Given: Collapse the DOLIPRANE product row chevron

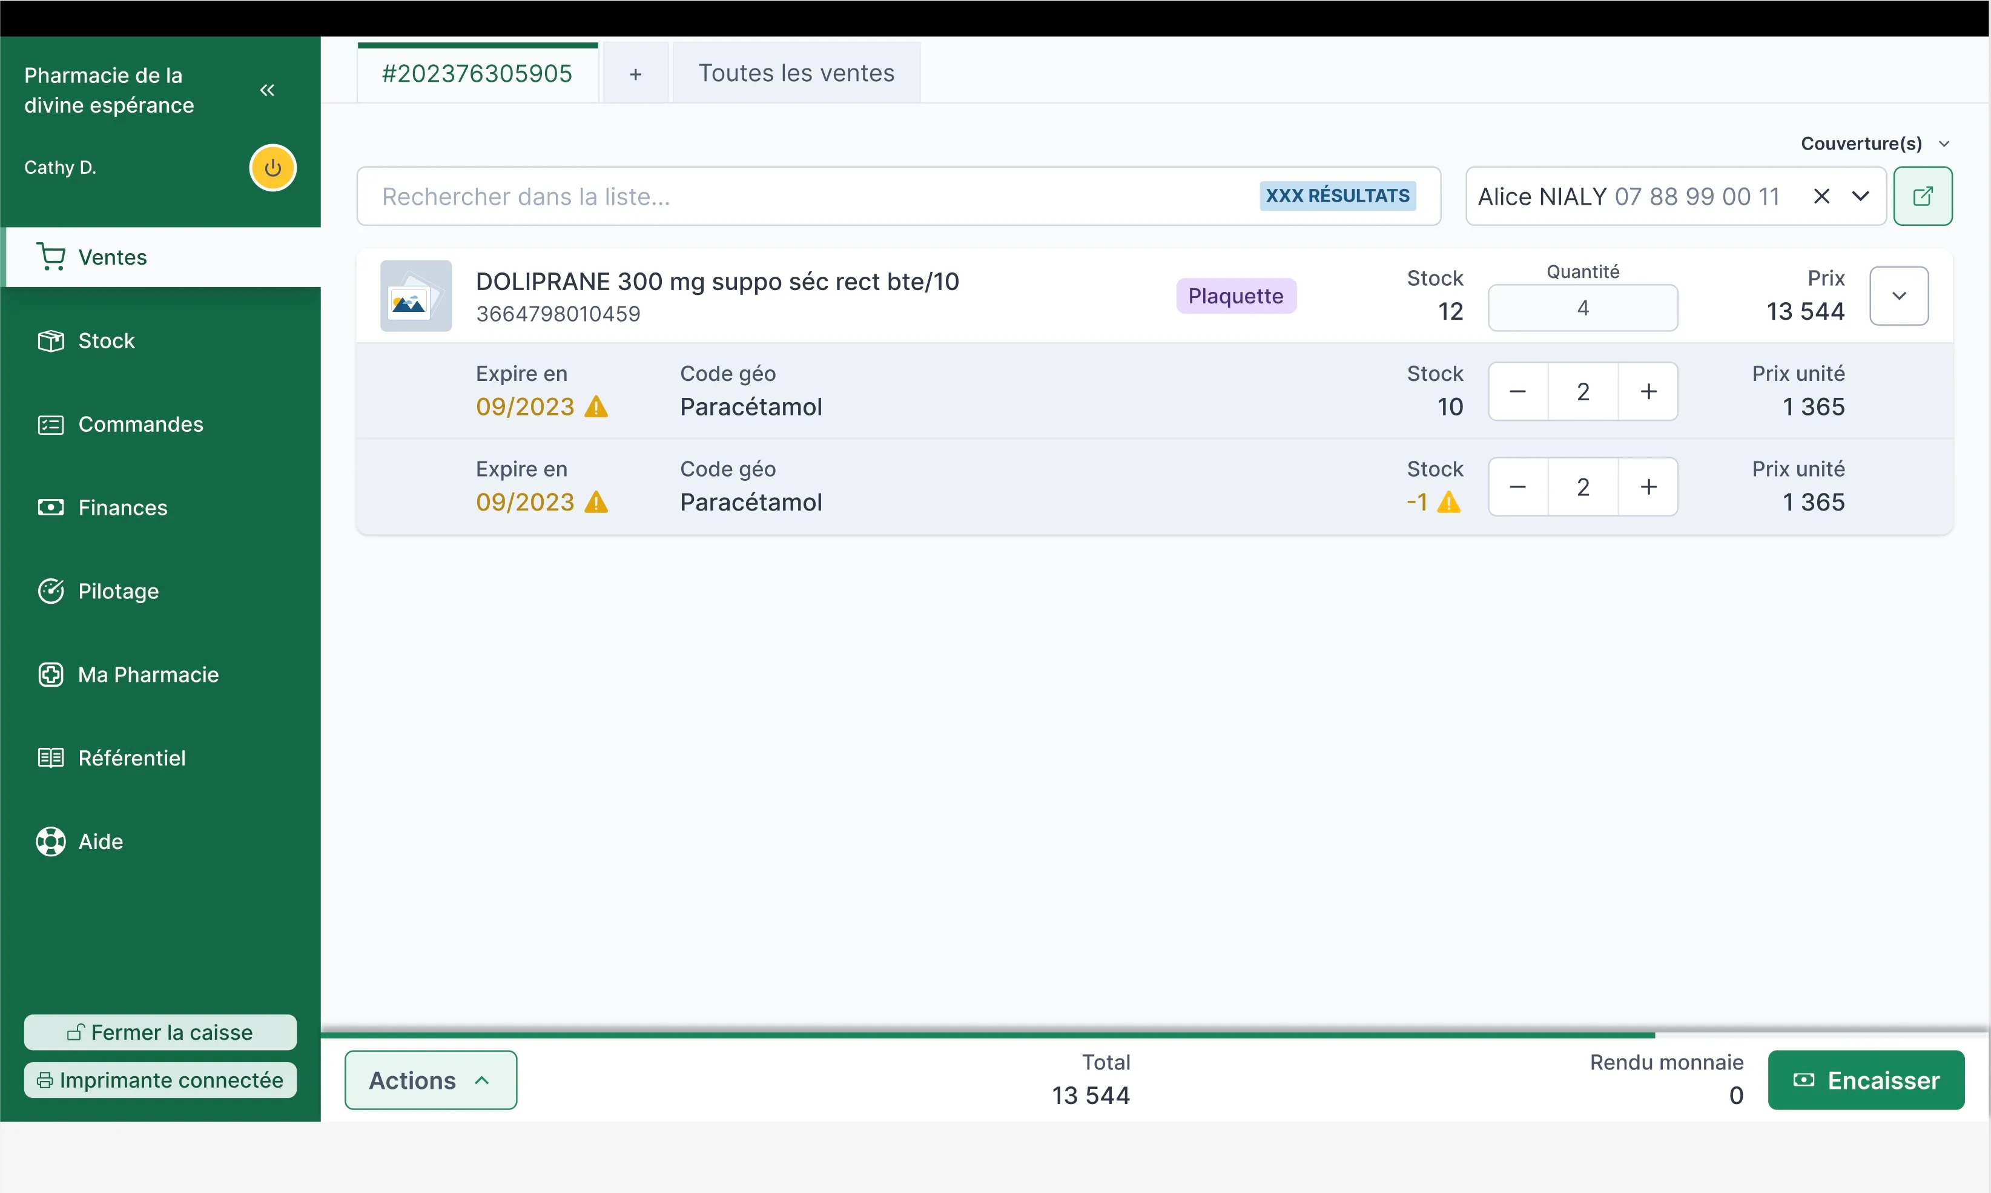Looking at the screenshot, I should point(1898,296).
